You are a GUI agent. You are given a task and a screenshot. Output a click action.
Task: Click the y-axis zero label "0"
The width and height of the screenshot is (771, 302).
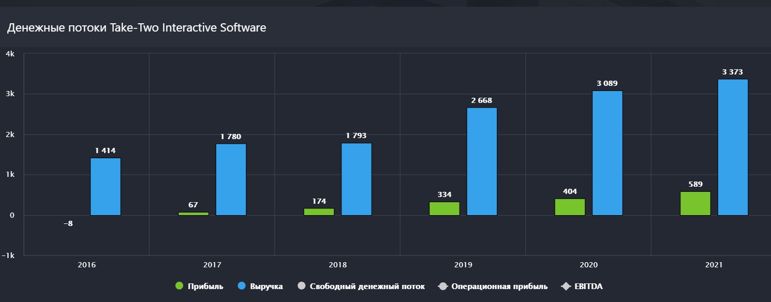pyautogui.click(x=12, y=215)
